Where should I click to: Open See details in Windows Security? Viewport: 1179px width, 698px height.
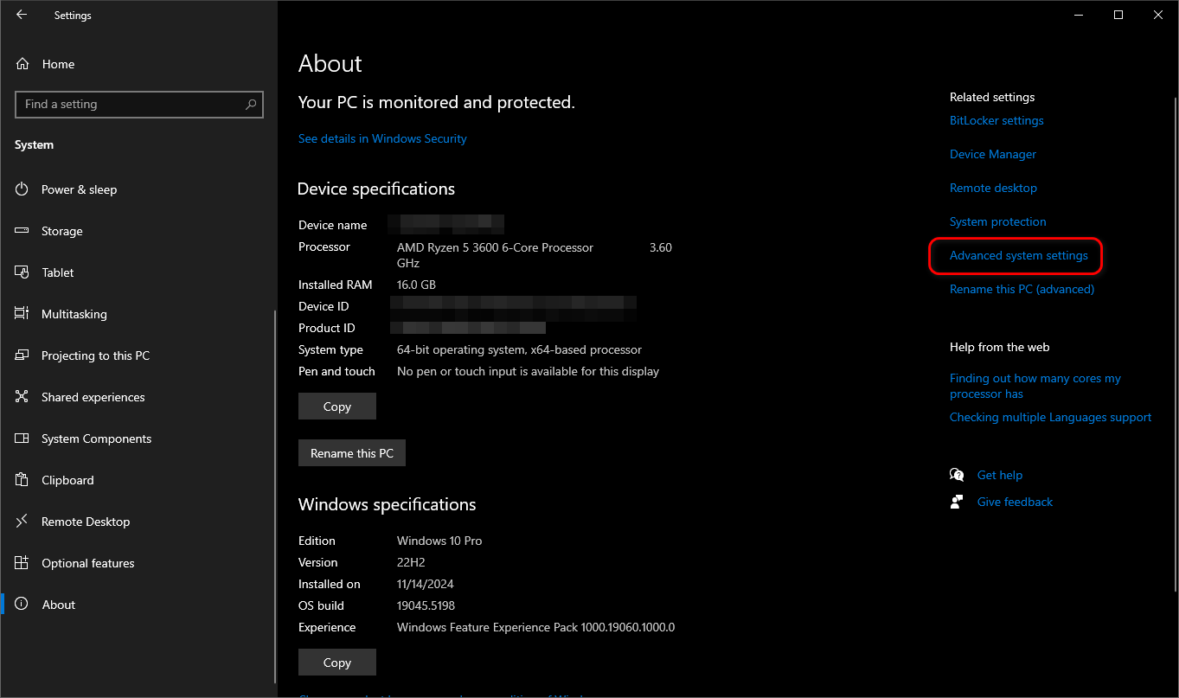pos(382,138)
